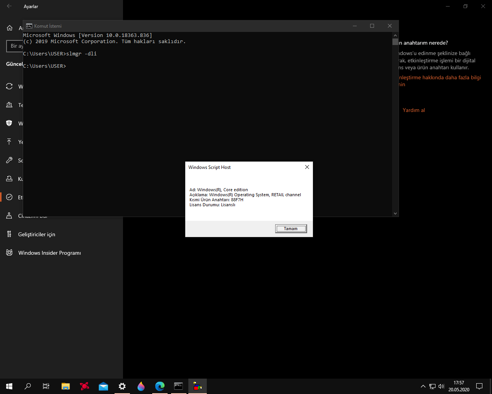Click the Settings search box

pos(15,46)
